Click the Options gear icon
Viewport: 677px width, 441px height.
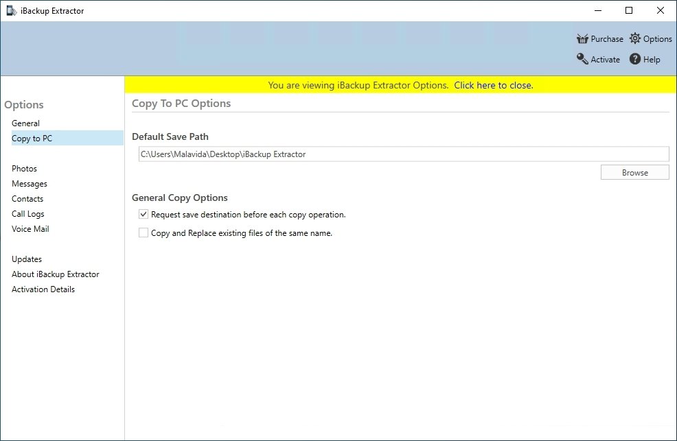[x=634, y=38]
